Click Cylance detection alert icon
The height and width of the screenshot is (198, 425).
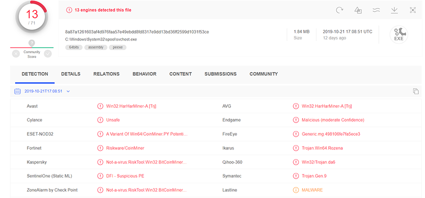[x=100, y=120]
